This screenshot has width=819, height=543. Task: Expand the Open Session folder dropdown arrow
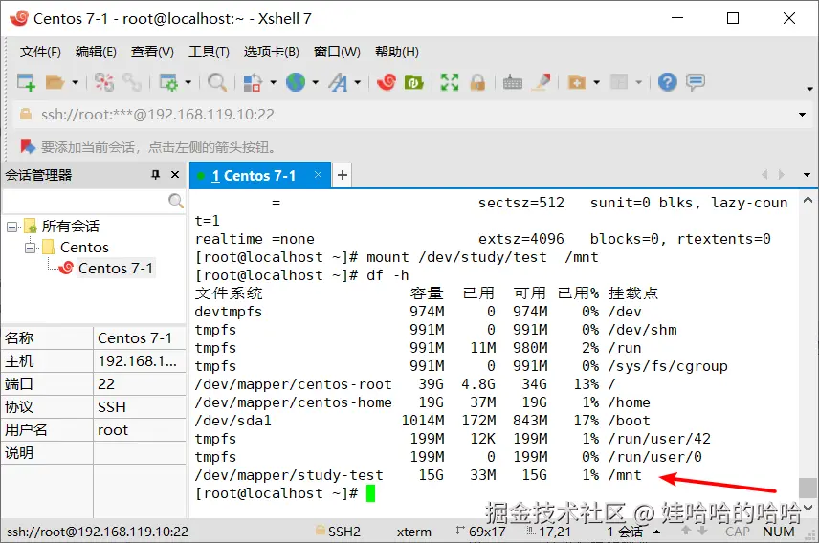(x=75, y=82)
